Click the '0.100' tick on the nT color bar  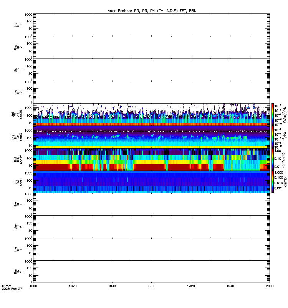[279, 177]
